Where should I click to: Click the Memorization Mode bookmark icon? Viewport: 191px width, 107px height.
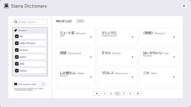tap(16, 84)
